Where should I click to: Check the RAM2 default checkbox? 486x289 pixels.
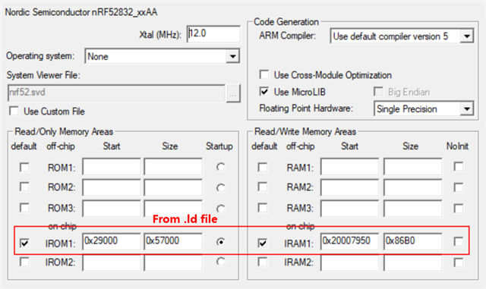click(x=263, y=187)
